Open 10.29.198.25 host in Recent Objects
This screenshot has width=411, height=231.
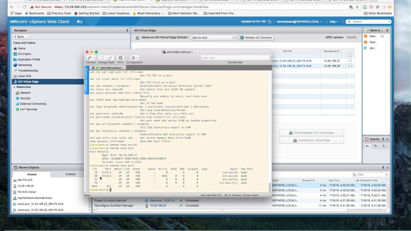click(x=25, y=186)
